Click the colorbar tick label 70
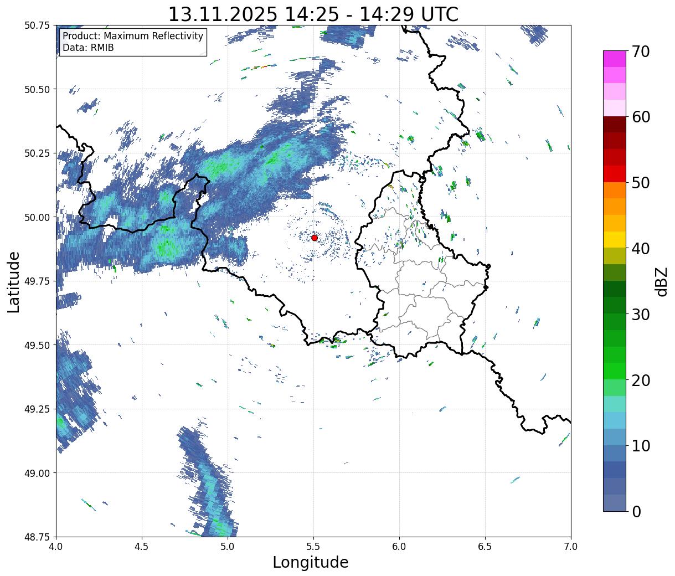The image size is (675, 576). (x=641, y=52)
